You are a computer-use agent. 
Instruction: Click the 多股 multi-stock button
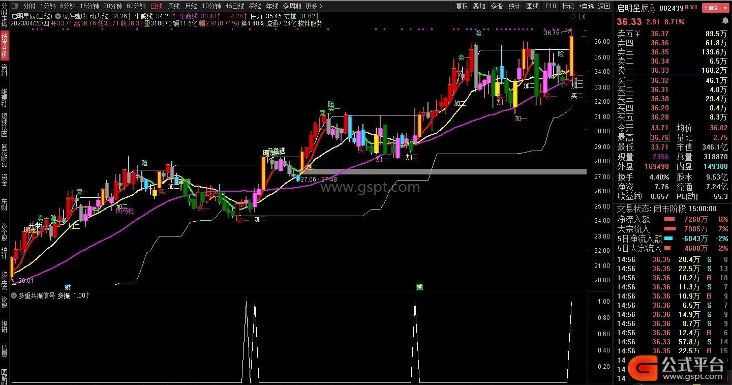pyautogui.click(x=497, y=6)
